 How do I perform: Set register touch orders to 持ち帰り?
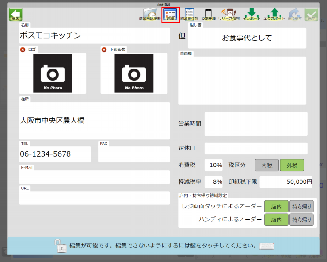tap(301, 206)
